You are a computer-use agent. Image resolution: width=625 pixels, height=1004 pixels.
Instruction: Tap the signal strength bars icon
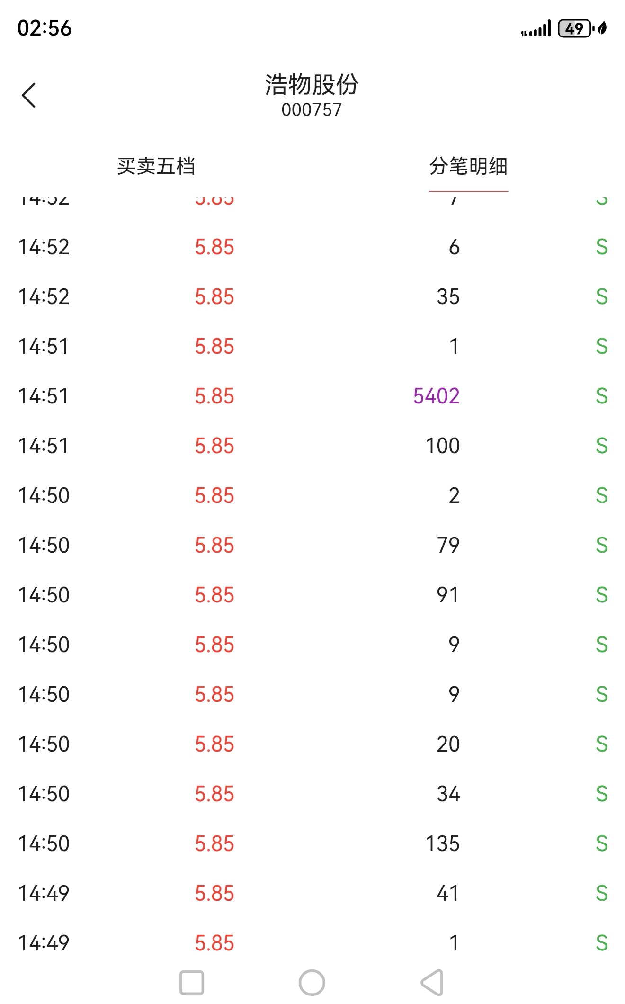pyautogui.click(x=536, y=29)
